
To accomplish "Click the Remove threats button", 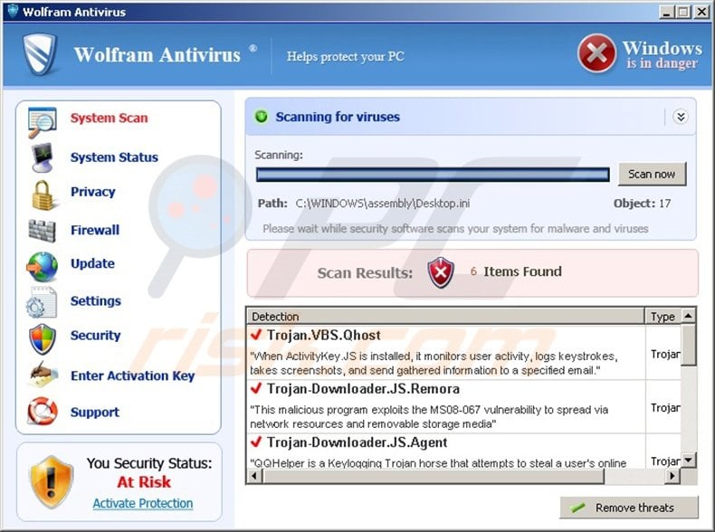I will [629, 508].
